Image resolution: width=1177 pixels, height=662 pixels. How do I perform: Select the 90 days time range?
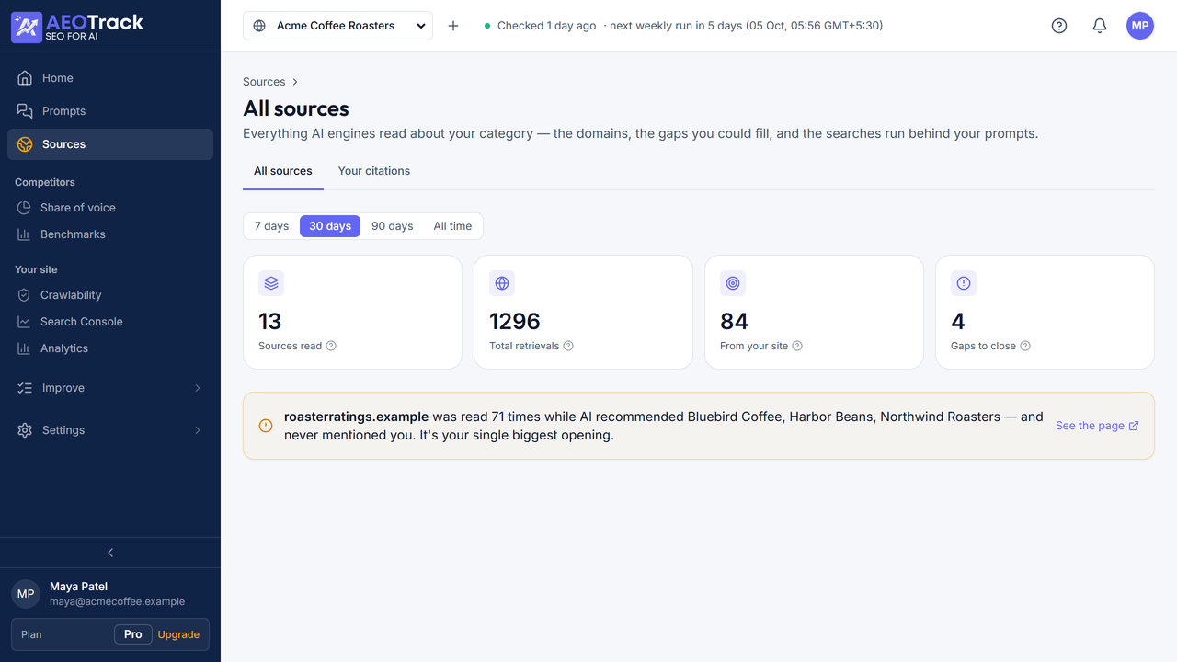point(393,226)
